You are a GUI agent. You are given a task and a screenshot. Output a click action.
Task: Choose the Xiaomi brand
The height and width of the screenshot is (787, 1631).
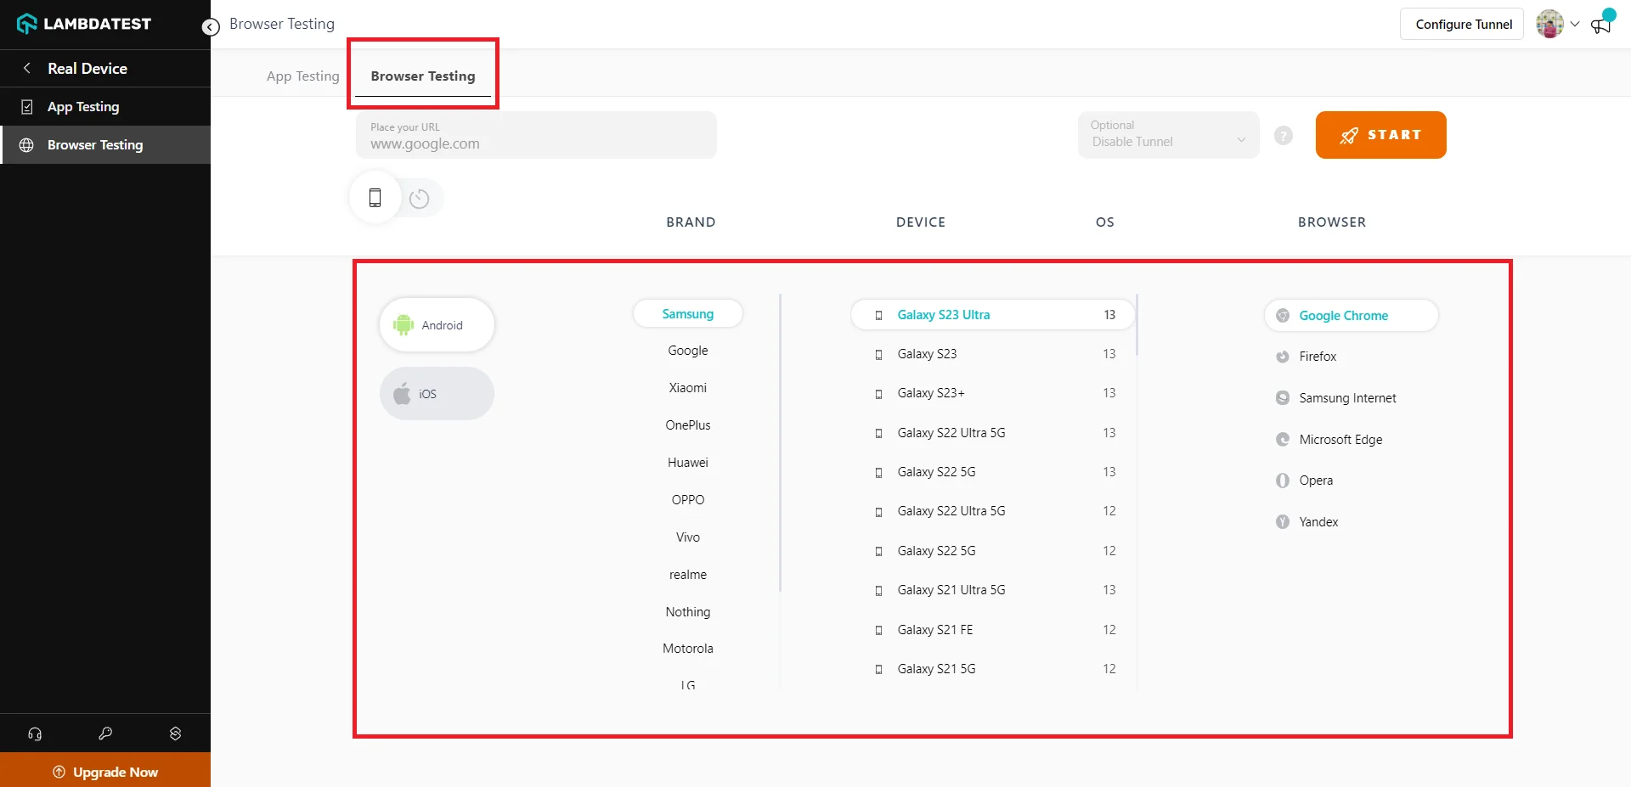(688, 388)
